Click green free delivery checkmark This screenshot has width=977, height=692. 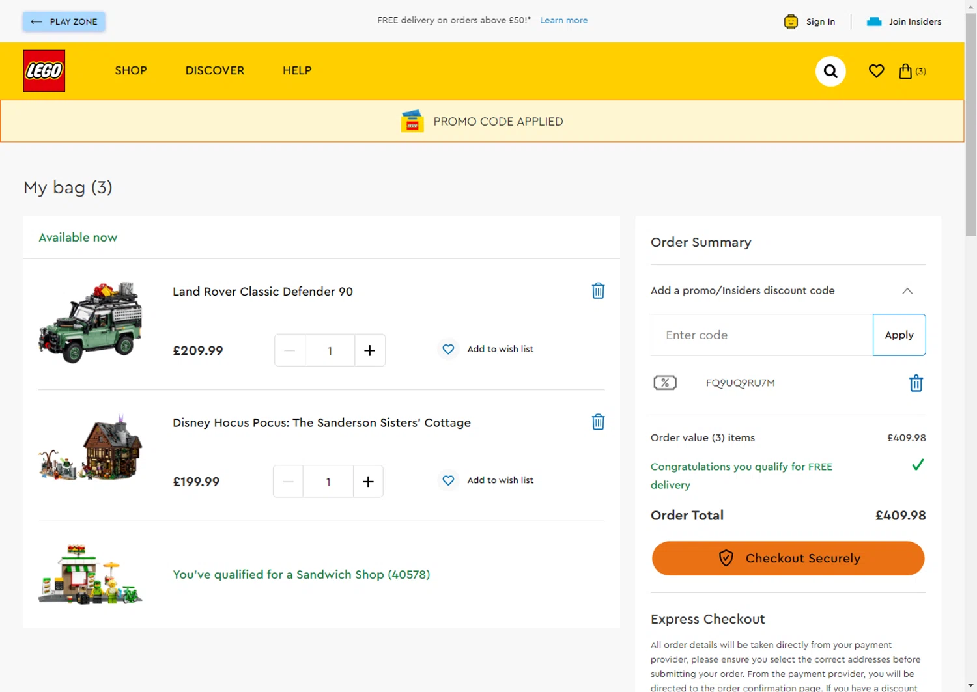tap(918, 465)
